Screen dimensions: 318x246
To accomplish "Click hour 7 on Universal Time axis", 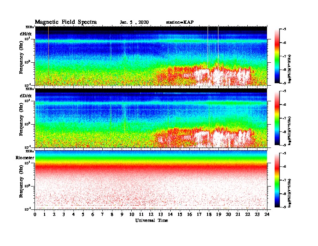I will coord(102,214).
